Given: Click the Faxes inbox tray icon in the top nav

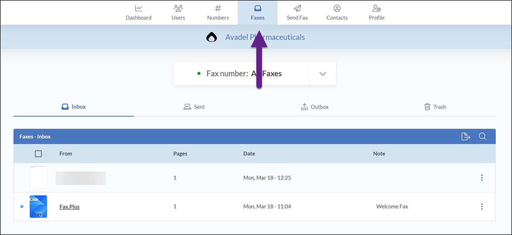Looking at the screenshot, I should click(258, 8).
